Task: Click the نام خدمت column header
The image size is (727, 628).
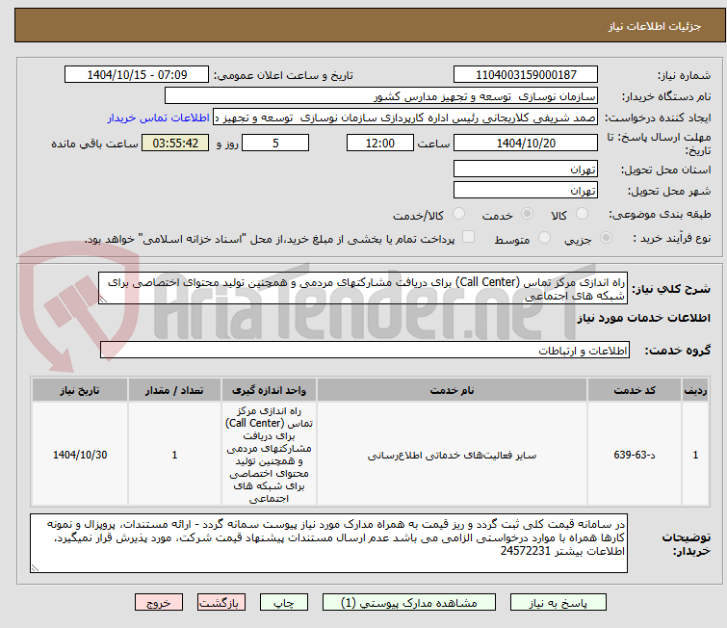Action: click(452, 390)
